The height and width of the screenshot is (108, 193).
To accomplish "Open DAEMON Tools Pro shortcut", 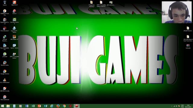I will point(5,12).
